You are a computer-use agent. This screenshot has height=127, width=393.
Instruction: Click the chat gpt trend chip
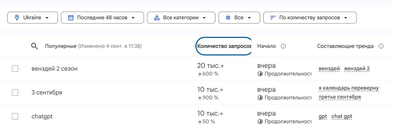342,116
